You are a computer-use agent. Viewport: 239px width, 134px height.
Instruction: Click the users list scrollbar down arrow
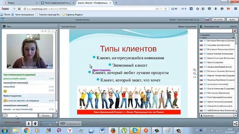[236, 111]
